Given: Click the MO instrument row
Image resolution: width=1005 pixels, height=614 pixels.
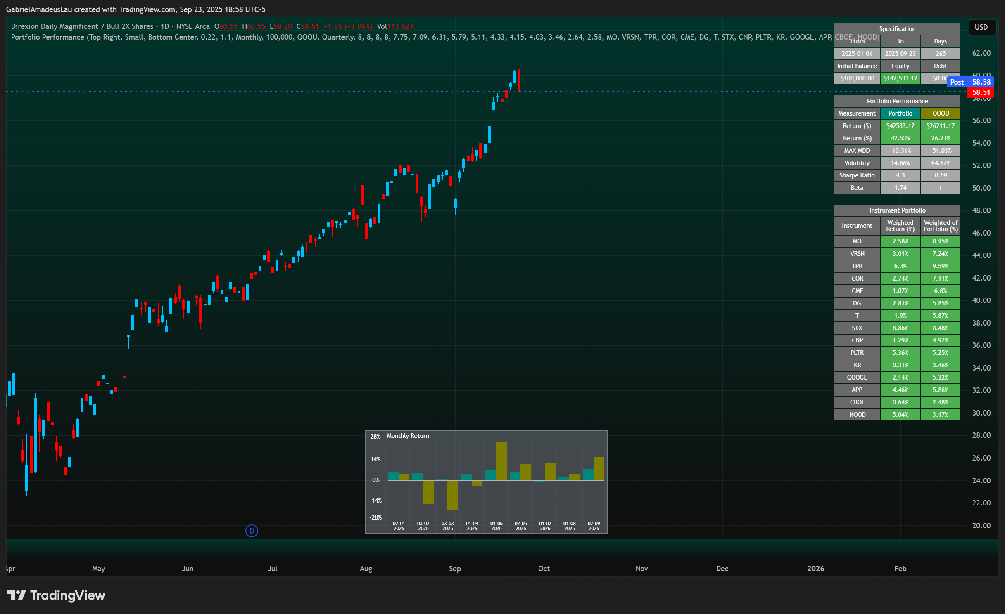Looking at the screenshot, I should point(897,241).
